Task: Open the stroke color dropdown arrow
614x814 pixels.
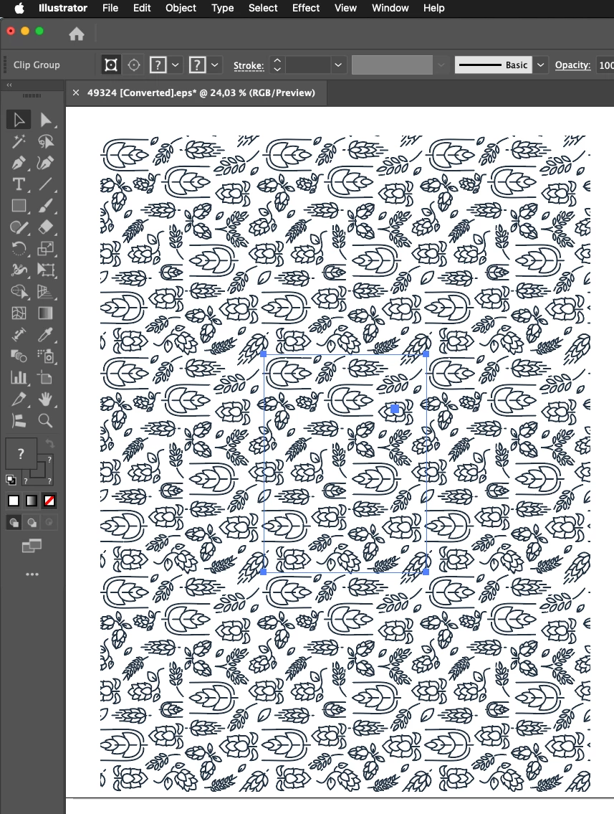Action: pyautogui.click(x=214, y=65)
